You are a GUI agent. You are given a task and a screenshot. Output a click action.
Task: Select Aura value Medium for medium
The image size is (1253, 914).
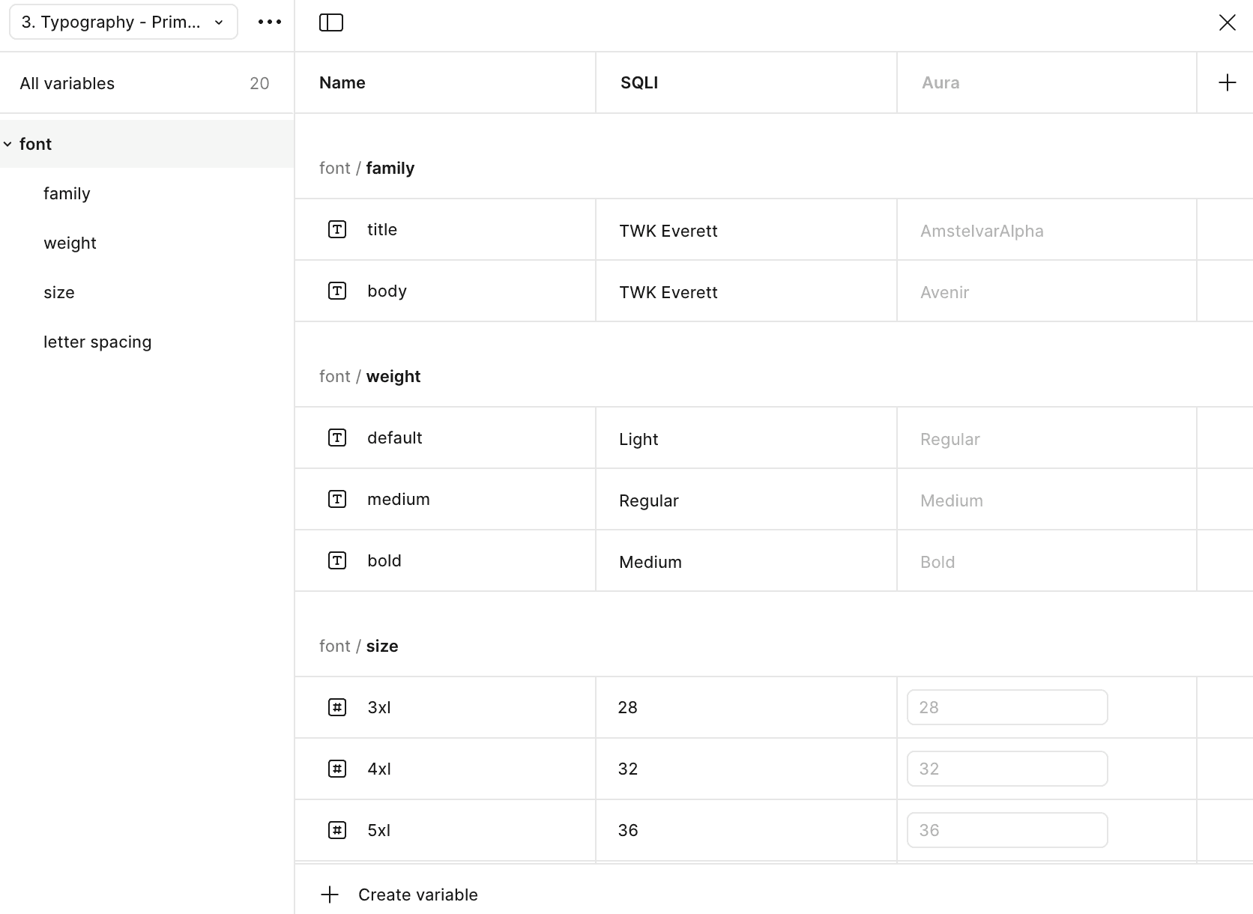point(952,500)
